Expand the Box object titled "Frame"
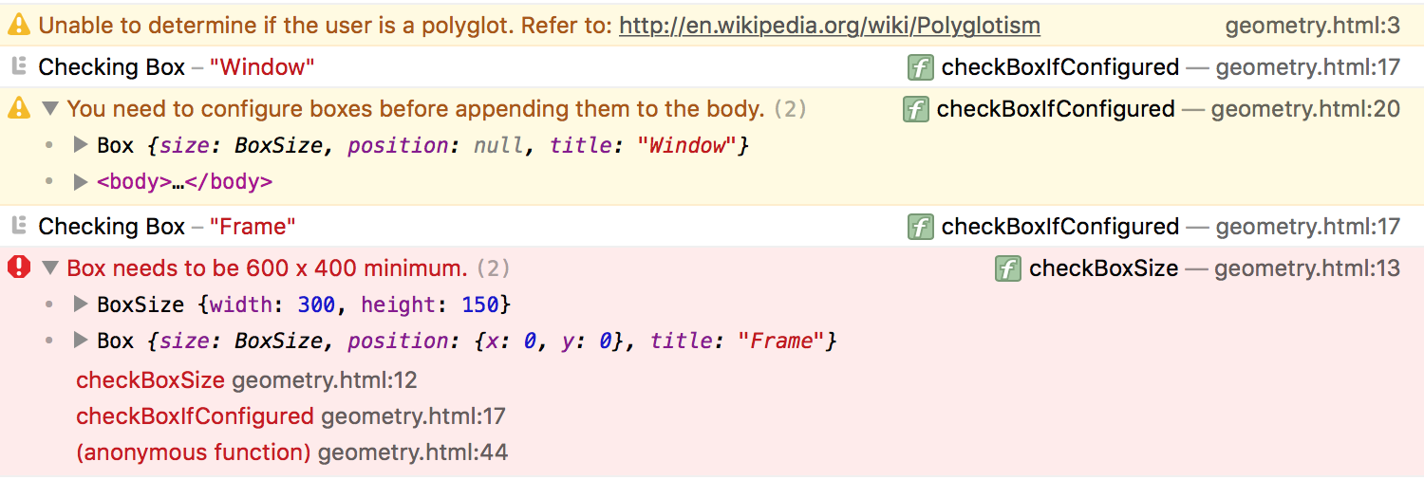Viewport: 1424px width, 480px height. click(81, 342)
